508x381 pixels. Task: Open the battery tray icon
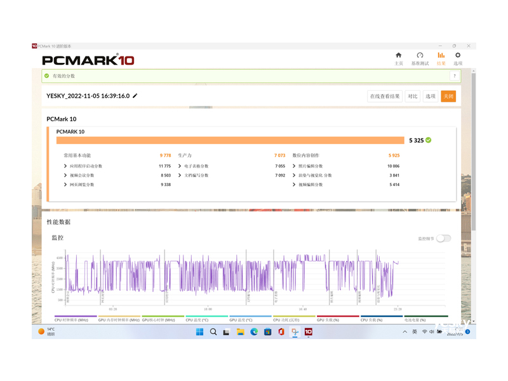click(x=439, y=331)
